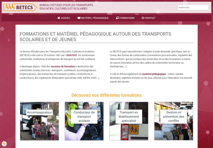Click the cookie icon at the lower left

(4, 144)
